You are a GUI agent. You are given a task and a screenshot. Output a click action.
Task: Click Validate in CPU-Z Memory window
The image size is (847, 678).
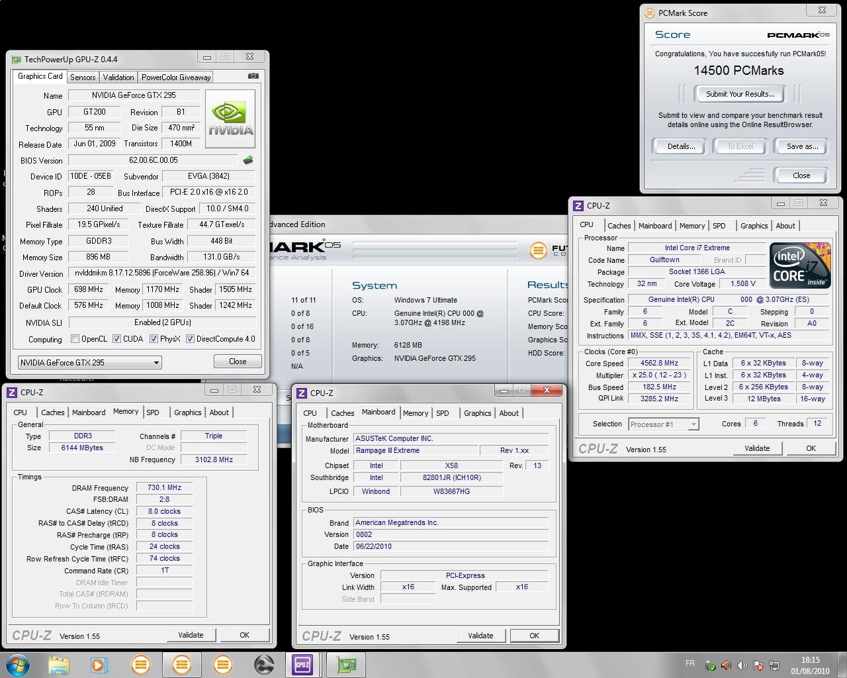click(191, 635)
